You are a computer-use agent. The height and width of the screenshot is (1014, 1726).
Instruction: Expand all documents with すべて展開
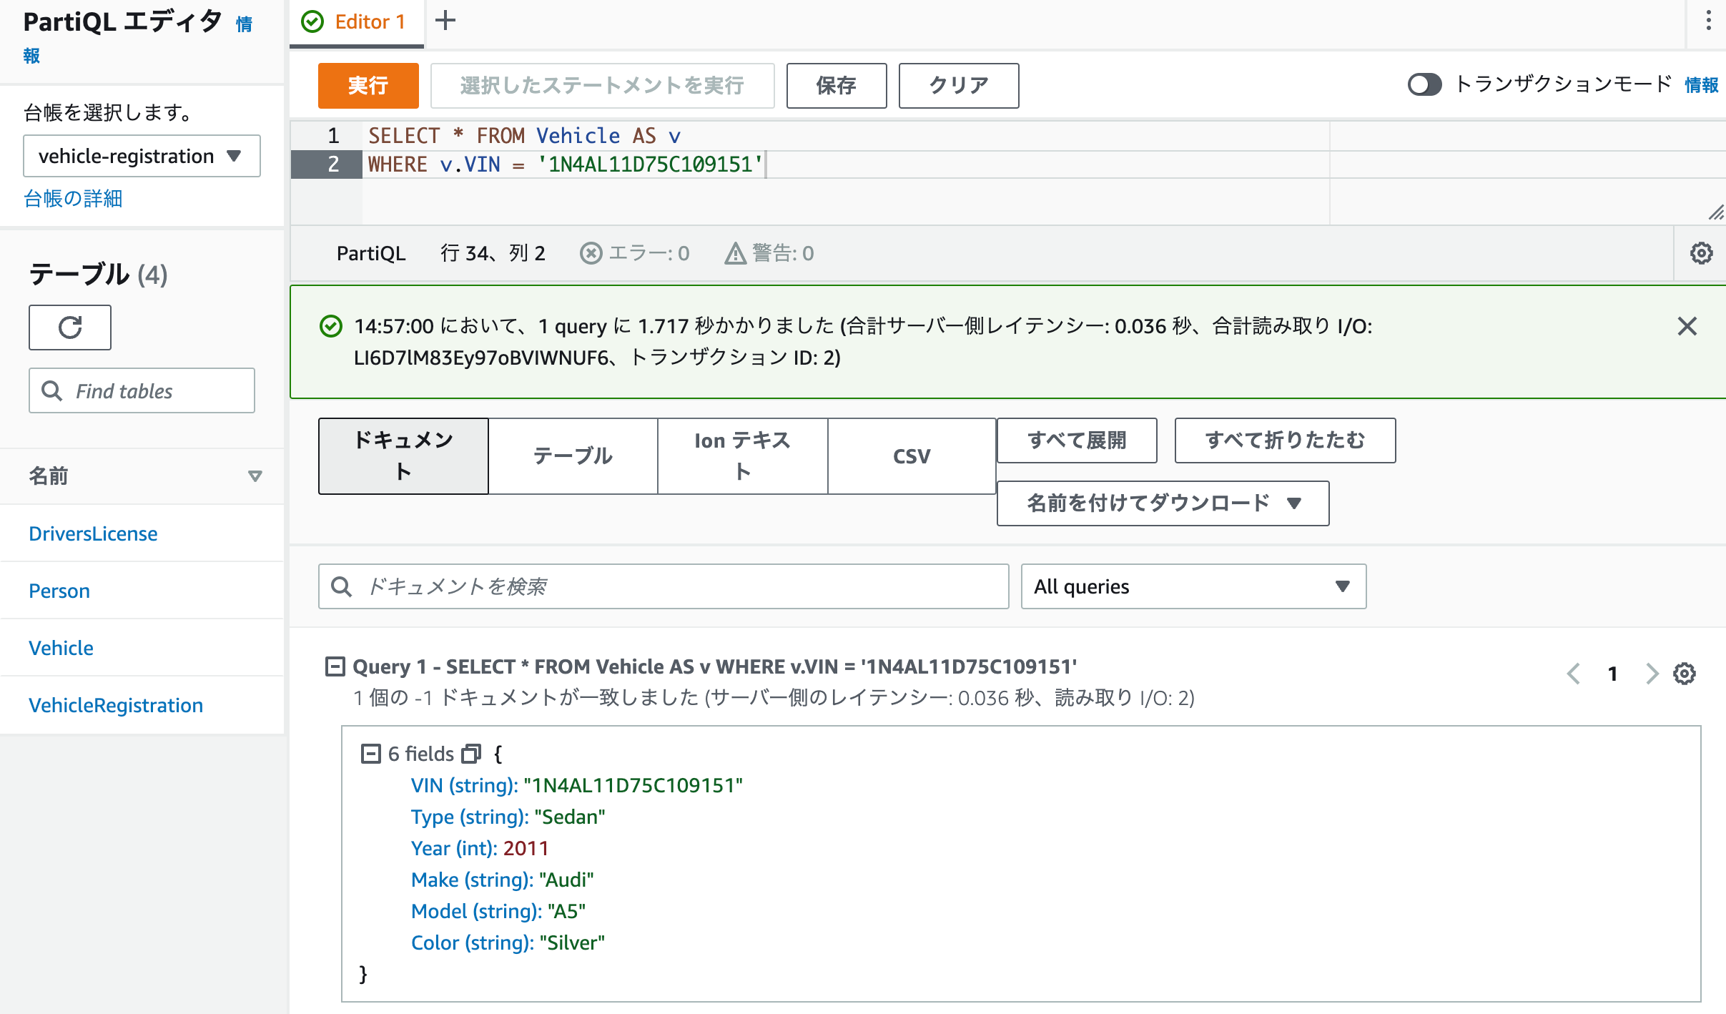(1077, 440)
